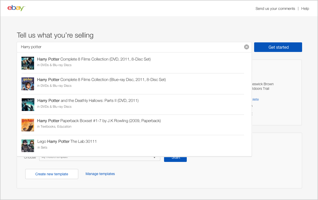This screenshot has width=318, height=200.
Task: Select the 8 Films Collection DVD suggestion
Action: (x=134, y=63)
